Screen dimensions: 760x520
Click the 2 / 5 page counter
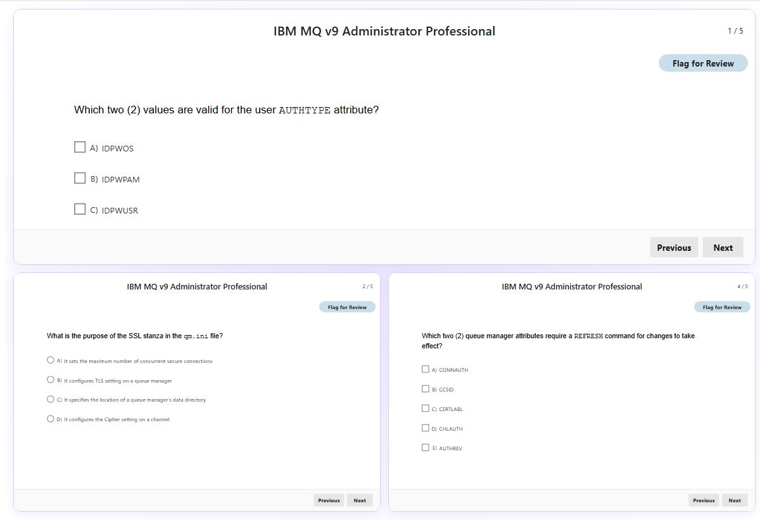pos(367,286)
